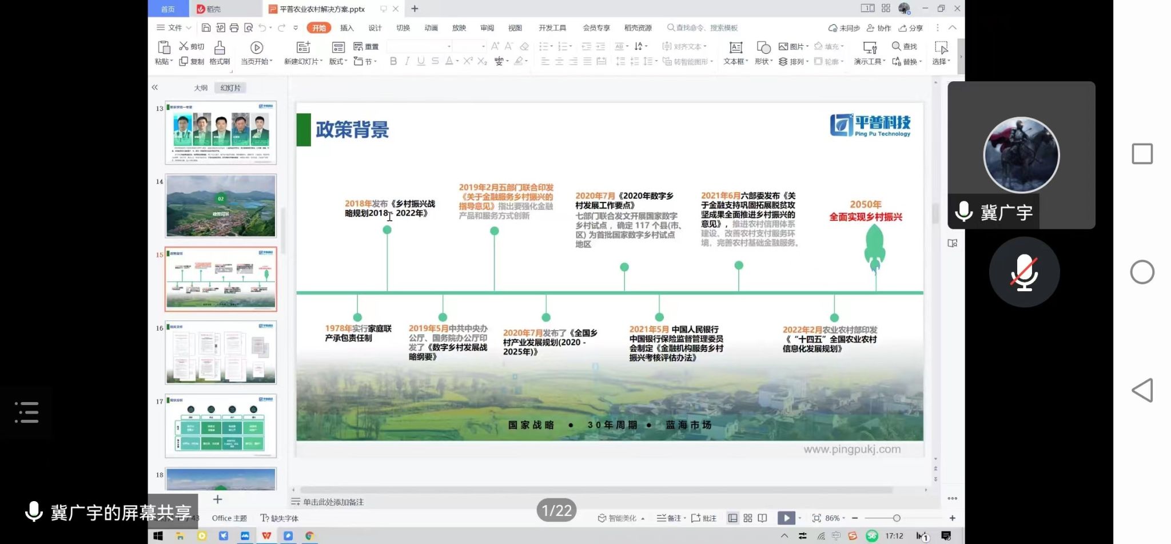Toggle Bold formatting
The width and height of the screenshot is (1171, 544).
393,61
